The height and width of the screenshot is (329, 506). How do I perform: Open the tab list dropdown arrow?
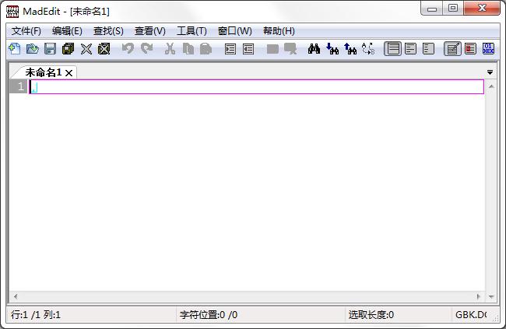pos(490,72)
